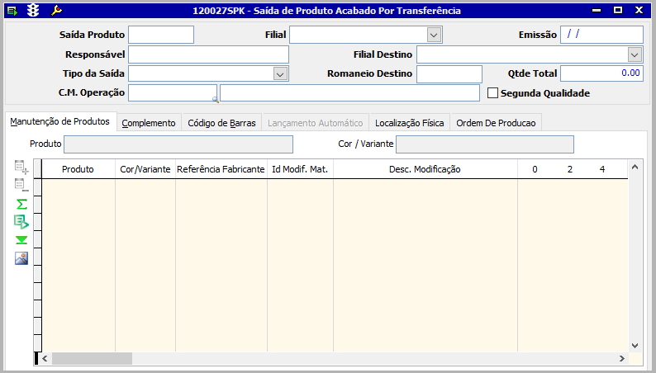The width and height of the screenshot is (656, 373).
Task: Click the green sheet with arrow icon
Action: (21, 222)
